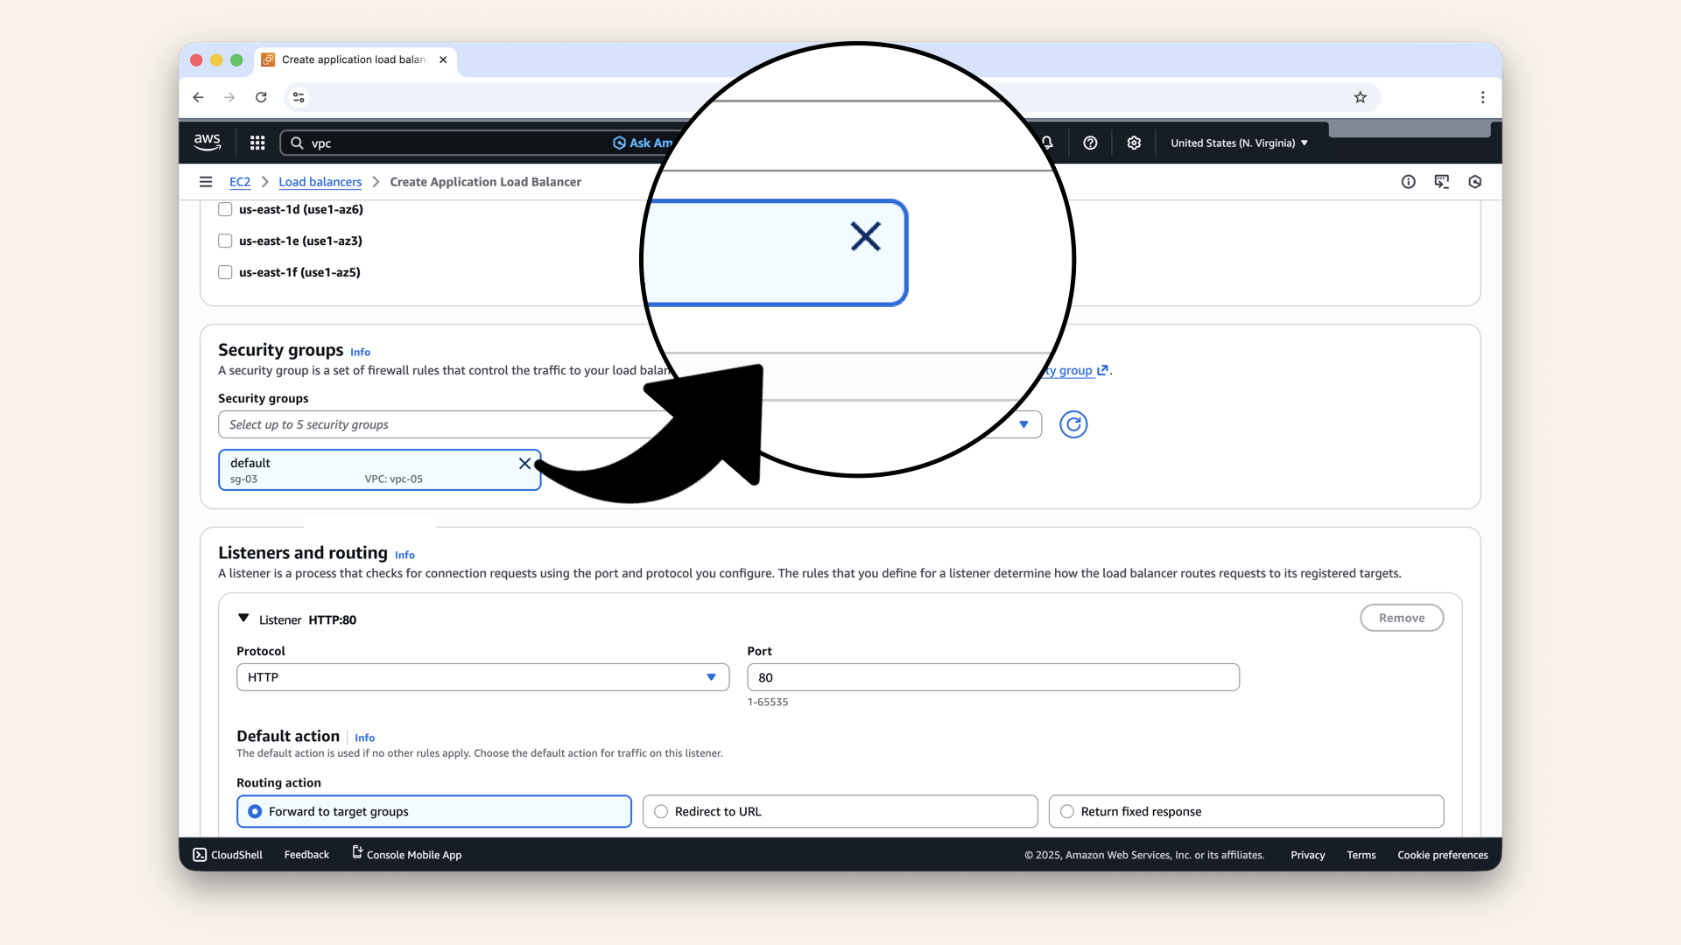Collapse the Listener HTTP:80 section
Image resolution: width=1681 pixels, height=945 pixels.
coord(243,619)
